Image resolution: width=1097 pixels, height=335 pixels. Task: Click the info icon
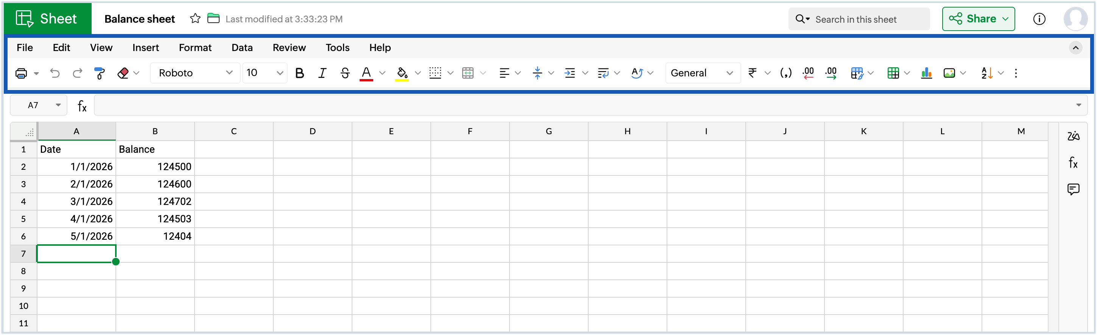pos(1039,19)
